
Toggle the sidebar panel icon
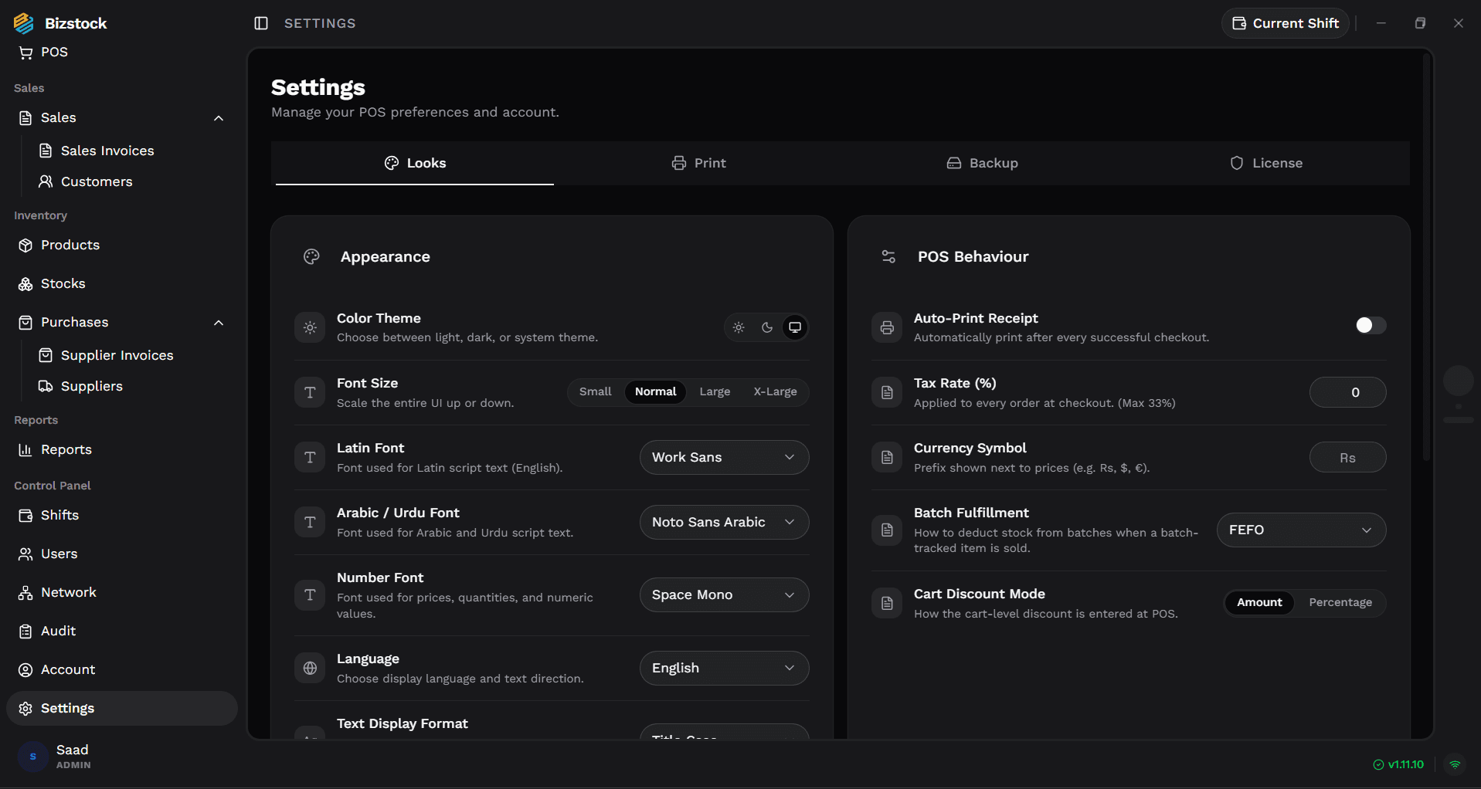261,23
